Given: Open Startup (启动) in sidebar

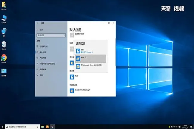Looking at the screenshot, I should coord(40,75).
